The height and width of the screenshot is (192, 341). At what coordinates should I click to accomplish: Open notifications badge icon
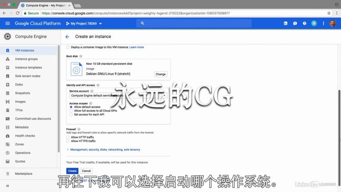314,23
